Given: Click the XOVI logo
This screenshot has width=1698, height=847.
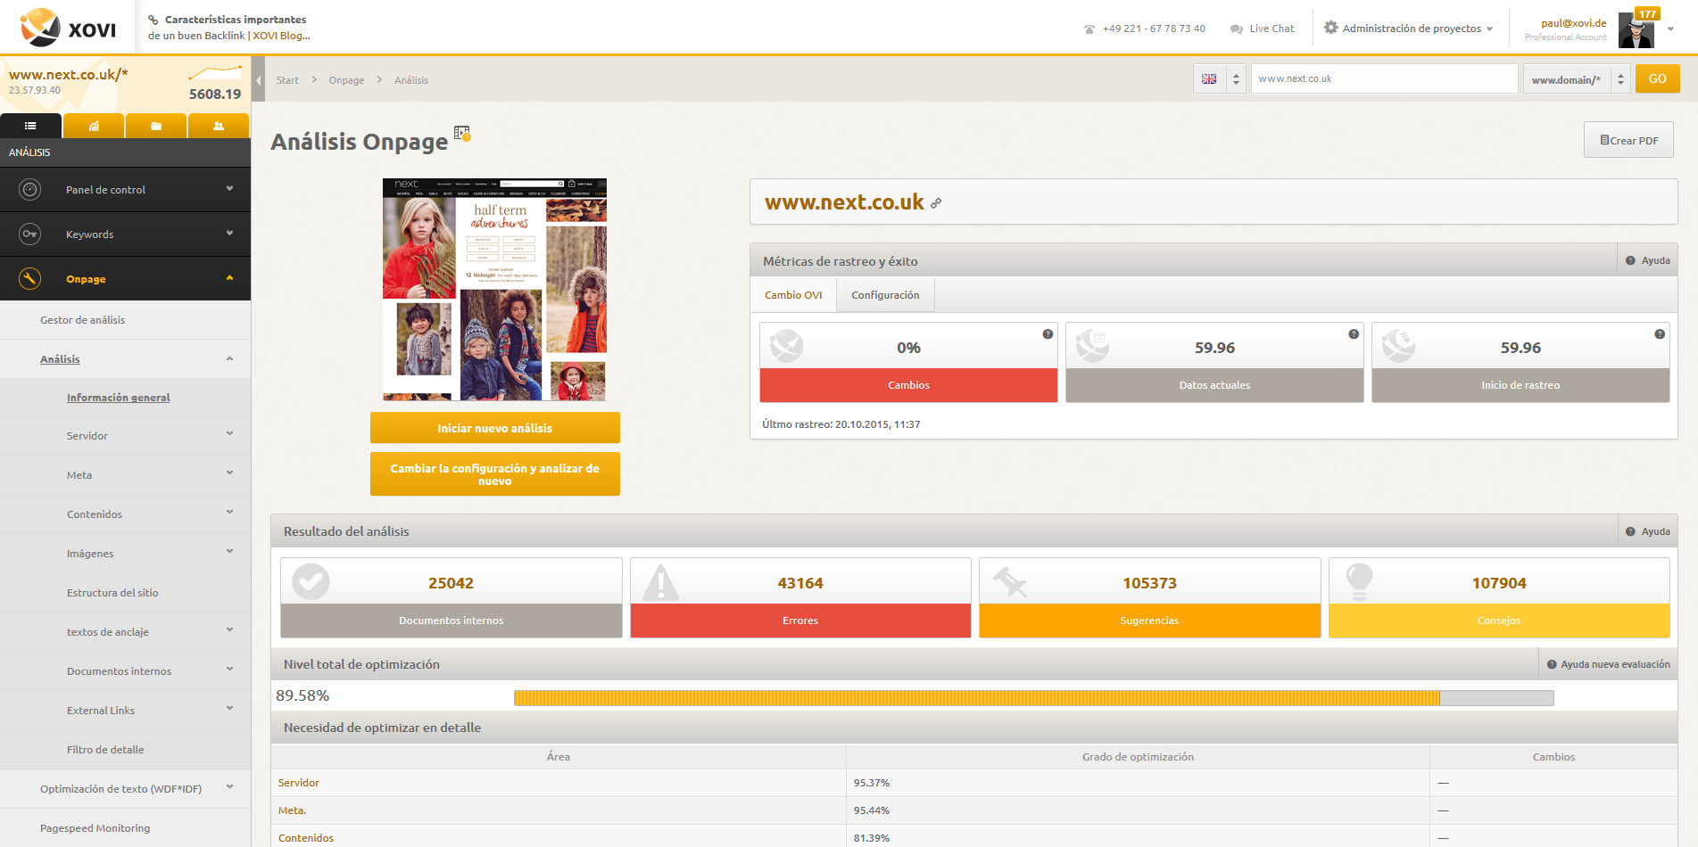Looking at the screenshot, I should point(69,28).
